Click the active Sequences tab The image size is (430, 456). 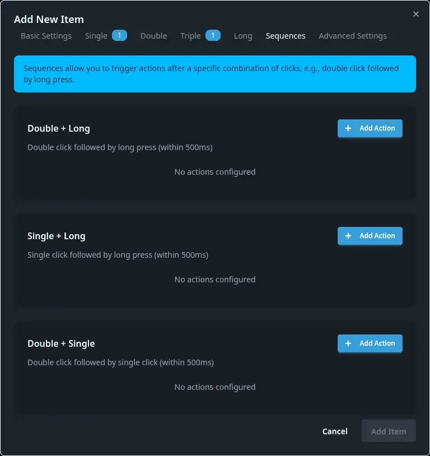286,36
